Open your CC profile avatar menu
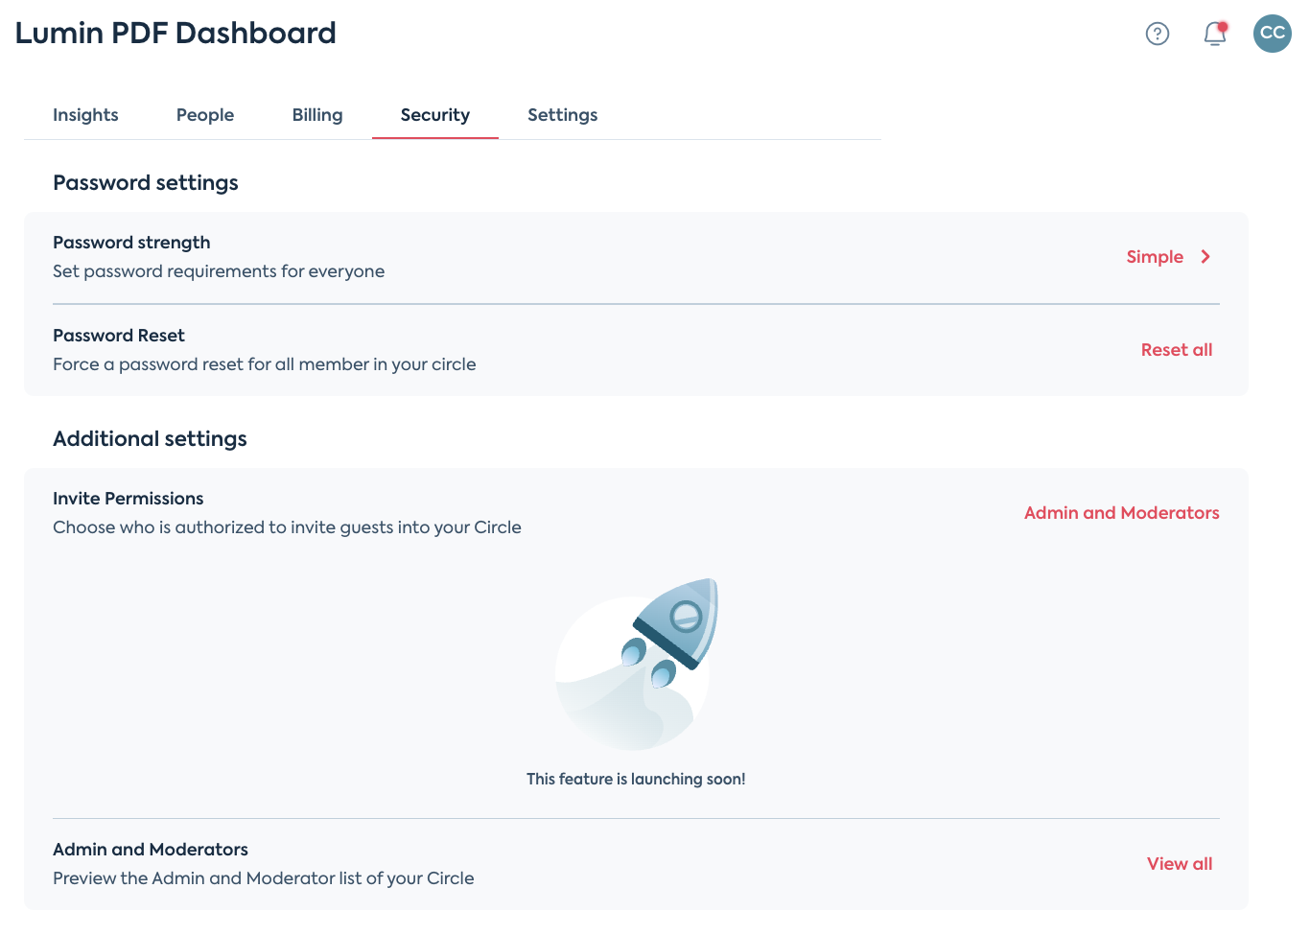The image size is (1310, 935). coord(1273,34)
